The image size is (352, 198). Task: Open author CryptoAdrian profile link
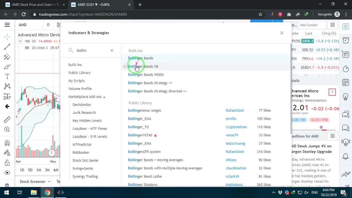pyautogui.click(x=236, y=127)
